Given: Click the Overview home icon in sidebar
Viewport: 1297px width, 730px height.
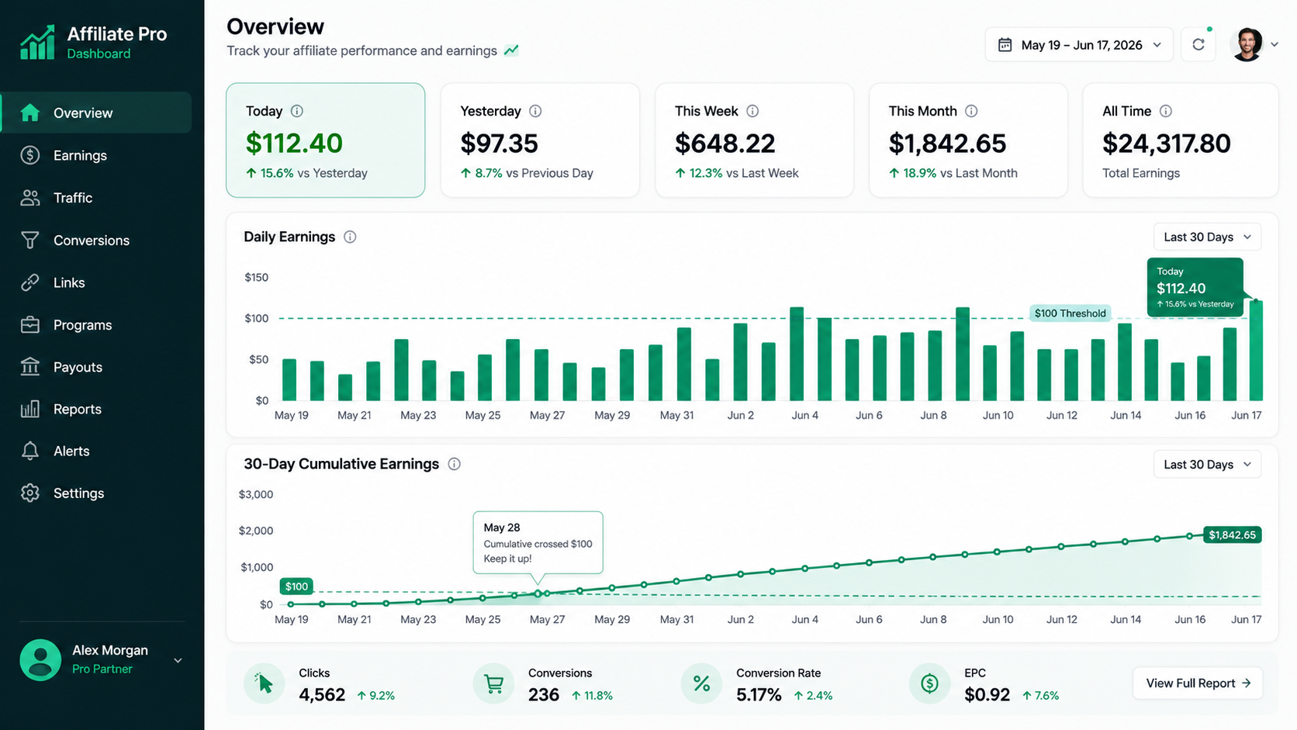Looking at the screenshot, I should tap(30, 112).
